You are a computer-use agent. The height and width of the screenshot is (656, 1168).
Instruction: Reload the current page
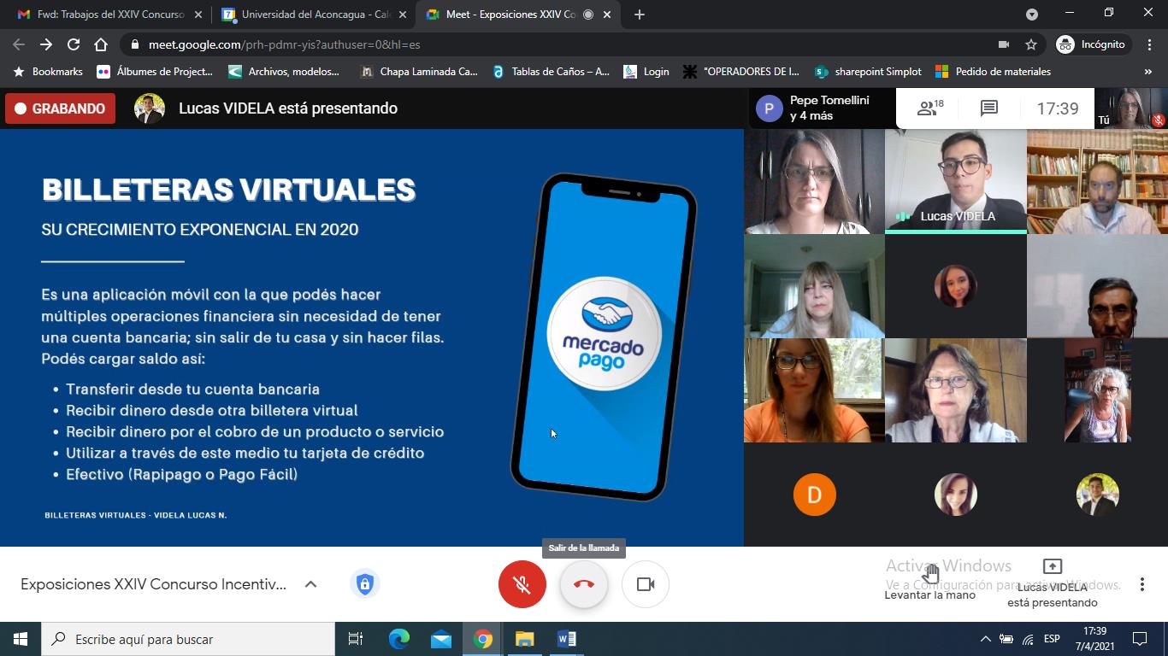(x=74, y=44)
